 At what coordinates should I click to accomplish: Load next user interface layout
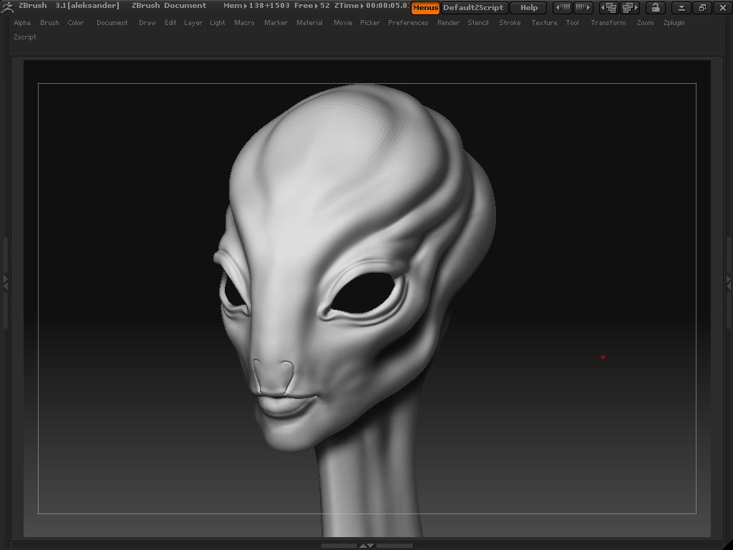click(630, 7)
